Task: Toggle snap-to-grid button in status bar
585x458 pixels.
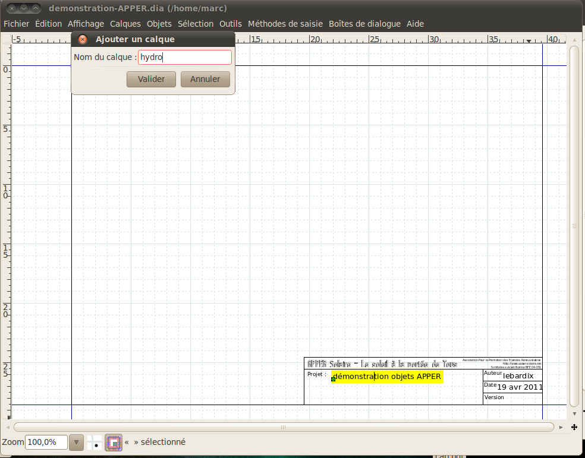Action: (x=95, y=442)
